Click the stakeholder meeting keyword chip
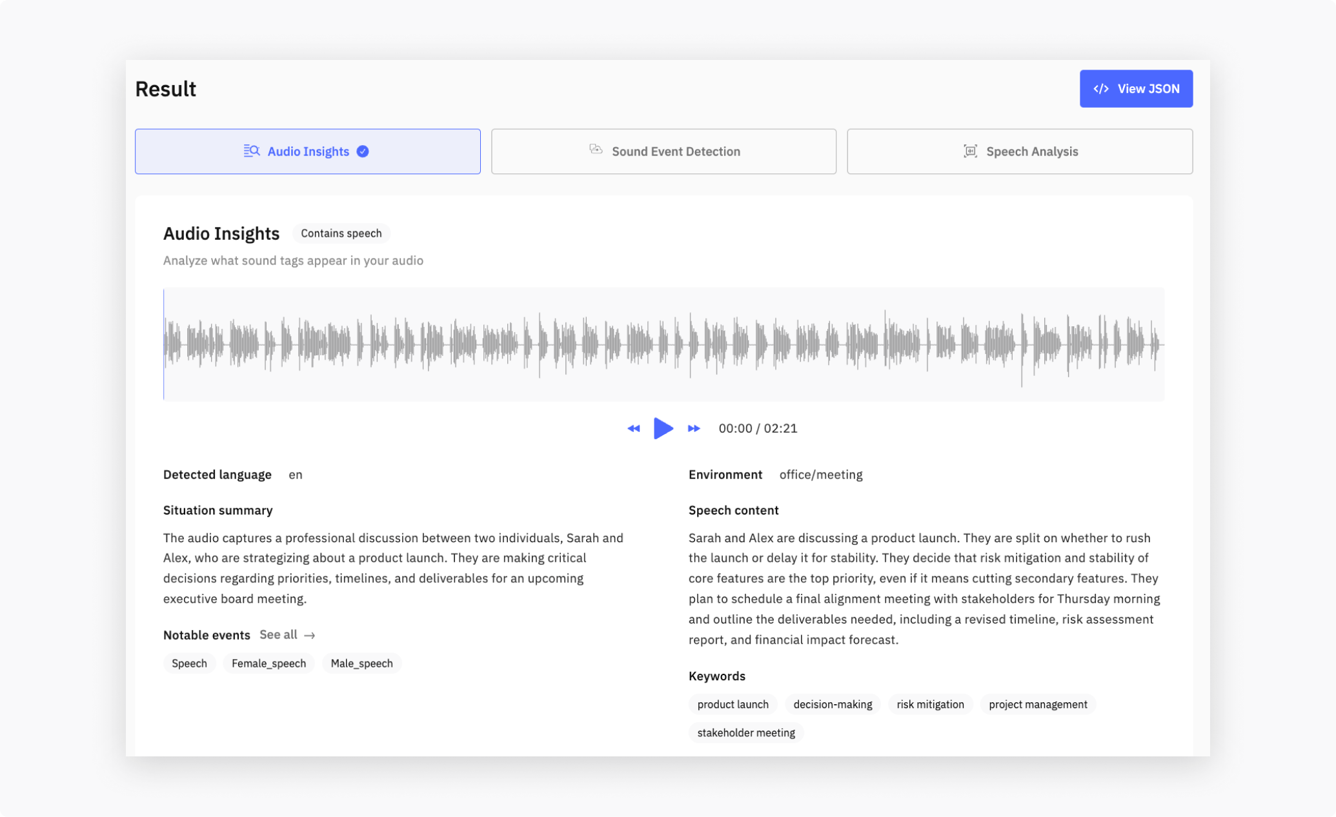Screen dimensions: 1336x817 coord(746,733)
